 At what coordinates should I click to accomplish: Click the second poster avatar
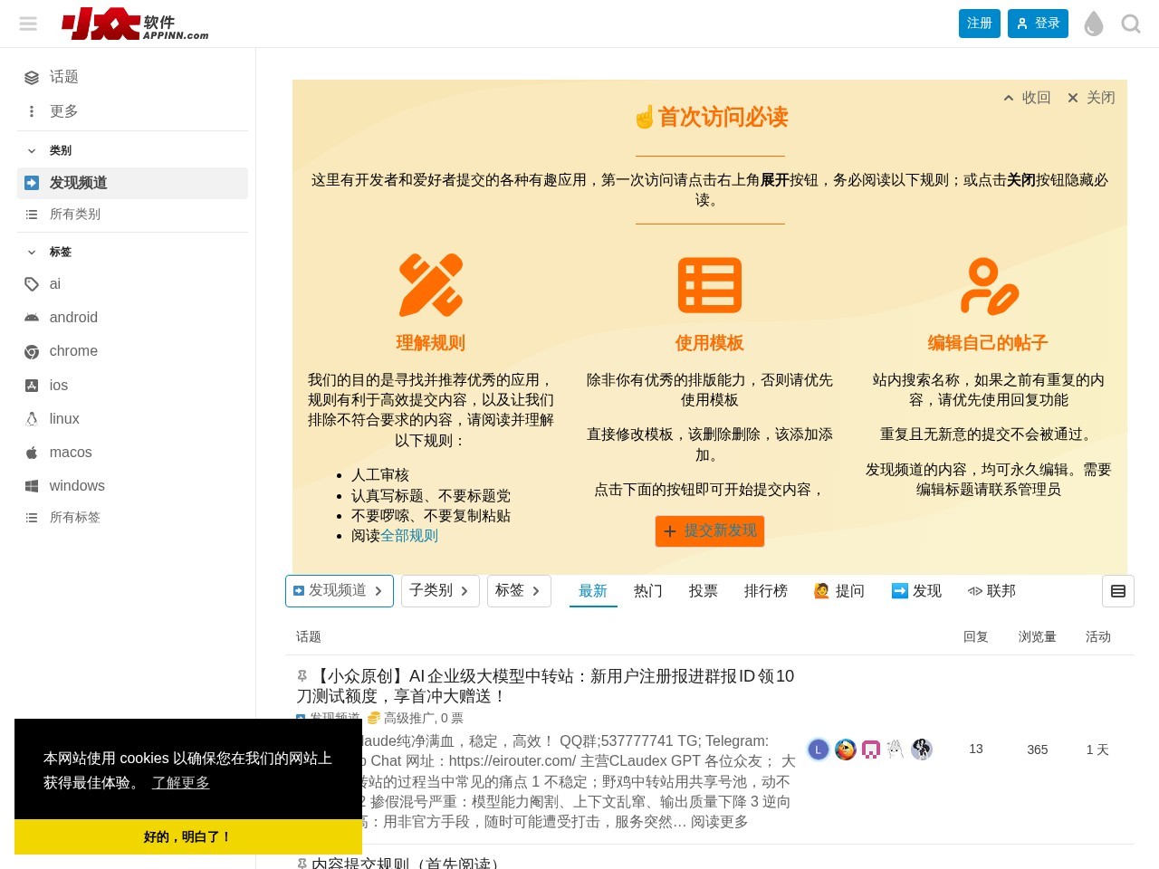pyautogui.click(x=846, y=750)
